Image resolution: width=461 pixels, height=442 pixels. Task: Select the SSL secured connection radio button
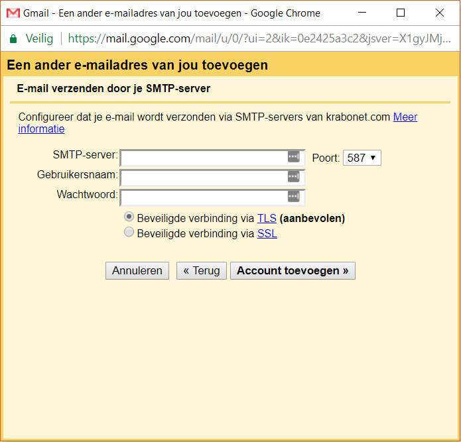pos(129,233)
